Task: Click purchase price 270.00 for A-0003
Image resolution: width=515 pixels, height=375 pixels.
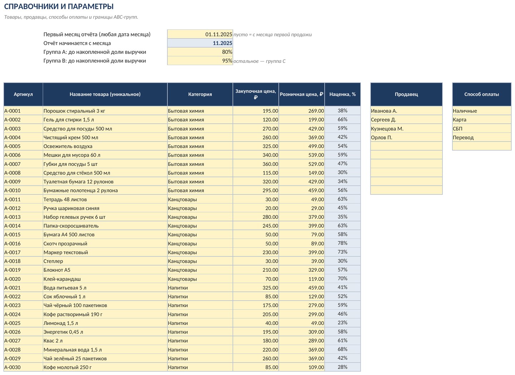Action: pyautogui.click(x=256, y=129)
